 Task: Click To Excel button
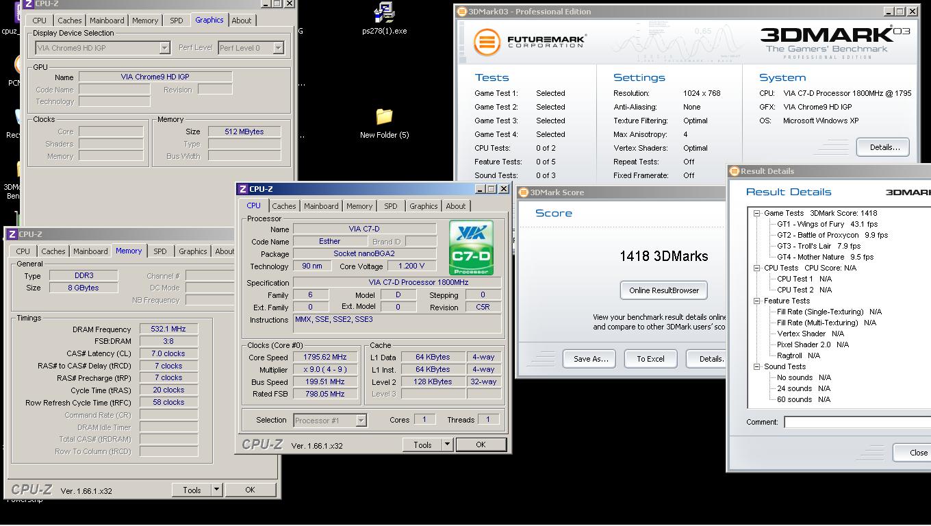tap(650, 359)
